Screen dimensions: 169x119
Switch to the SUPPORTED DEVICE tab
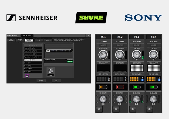coord(29,40)
